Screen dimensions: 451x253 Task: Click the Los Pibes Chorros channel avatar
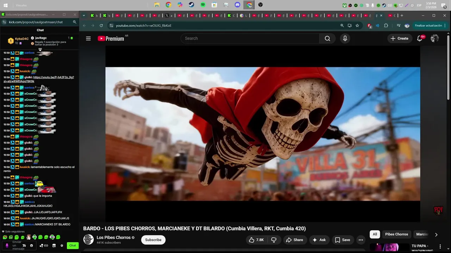coord(88,240)
